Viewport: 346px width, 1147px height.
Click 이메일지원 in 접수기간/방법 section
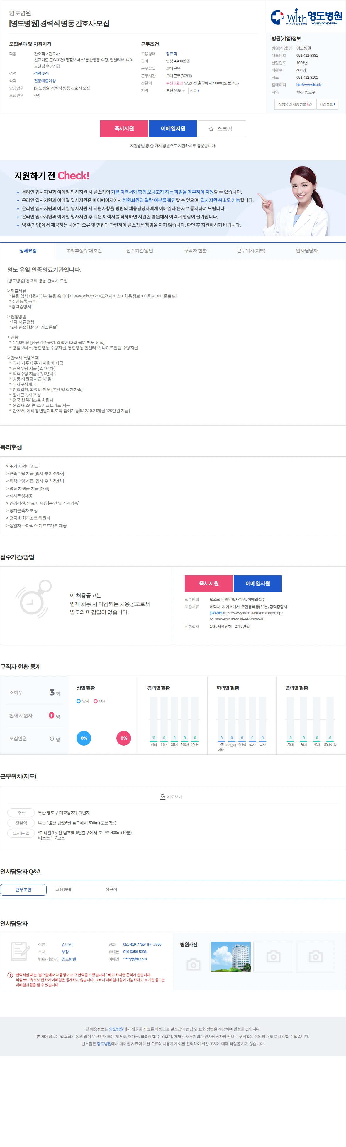coord(258,583)
